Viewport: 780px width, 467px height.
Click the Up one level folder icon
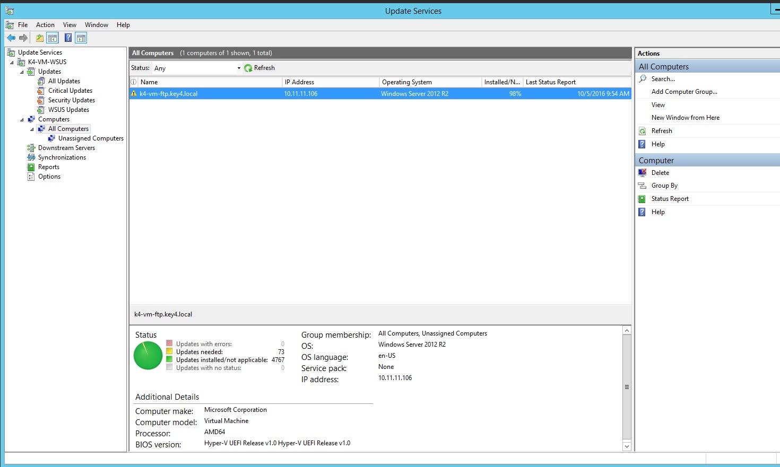(x=40, y=38)
